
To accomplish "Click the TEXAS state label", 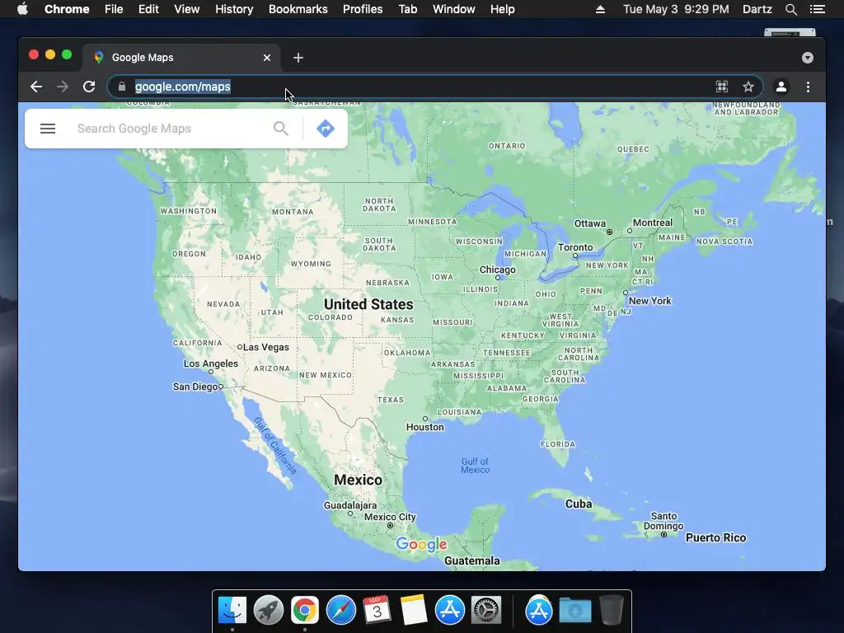I will 390,400.
